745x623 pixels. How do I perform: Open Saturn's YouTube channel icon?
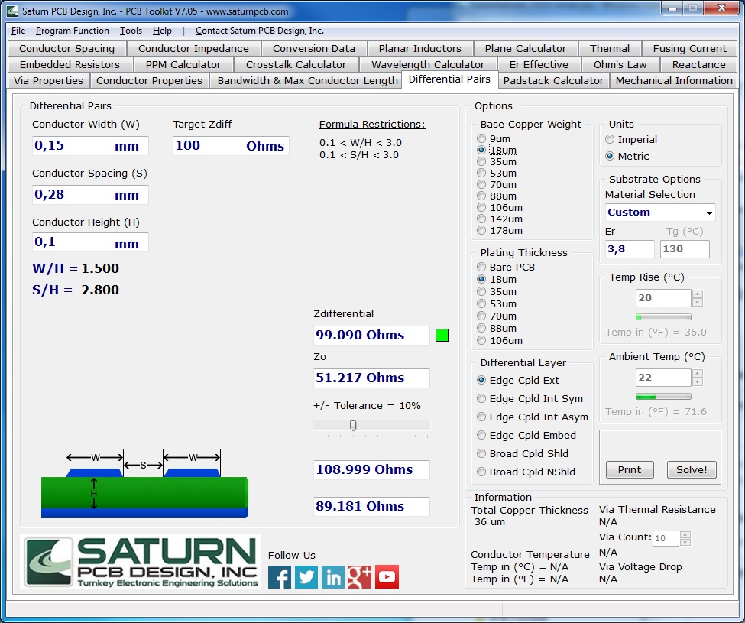[x=387, y=577]
